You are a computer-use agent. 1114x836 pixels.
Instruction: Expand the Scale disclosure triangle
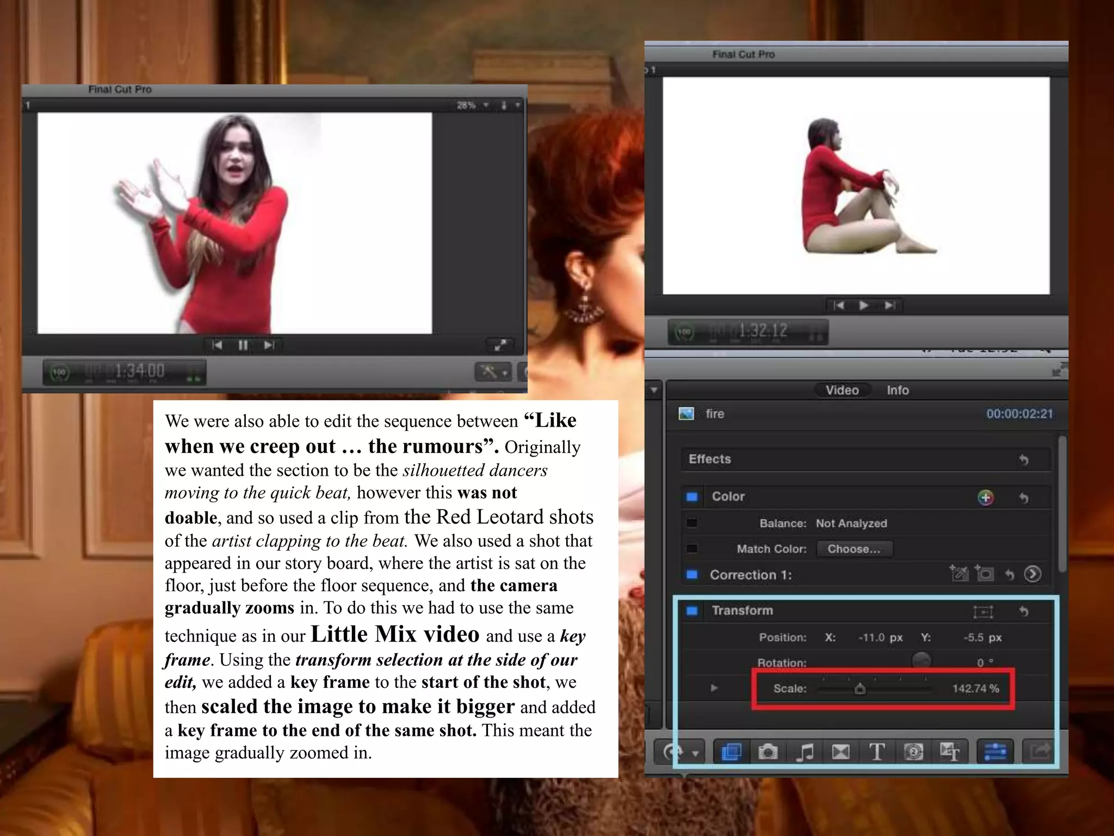[x=714, y=688]
